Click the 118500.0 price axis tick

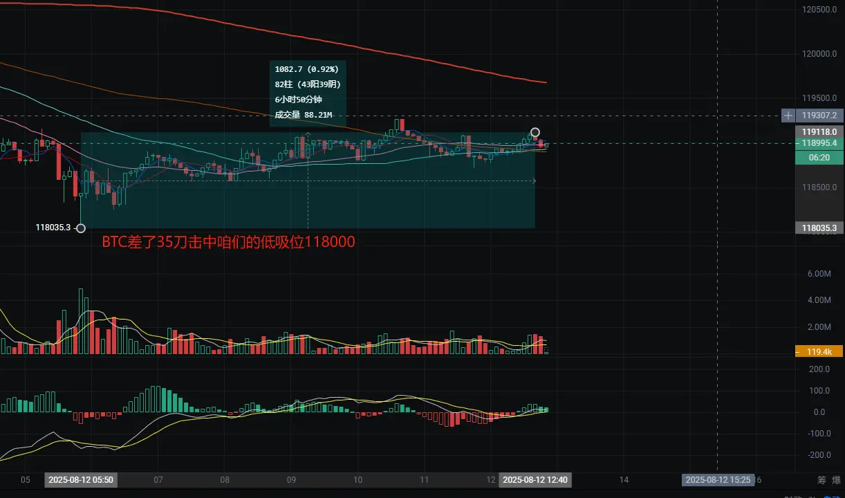coord(819,187)
